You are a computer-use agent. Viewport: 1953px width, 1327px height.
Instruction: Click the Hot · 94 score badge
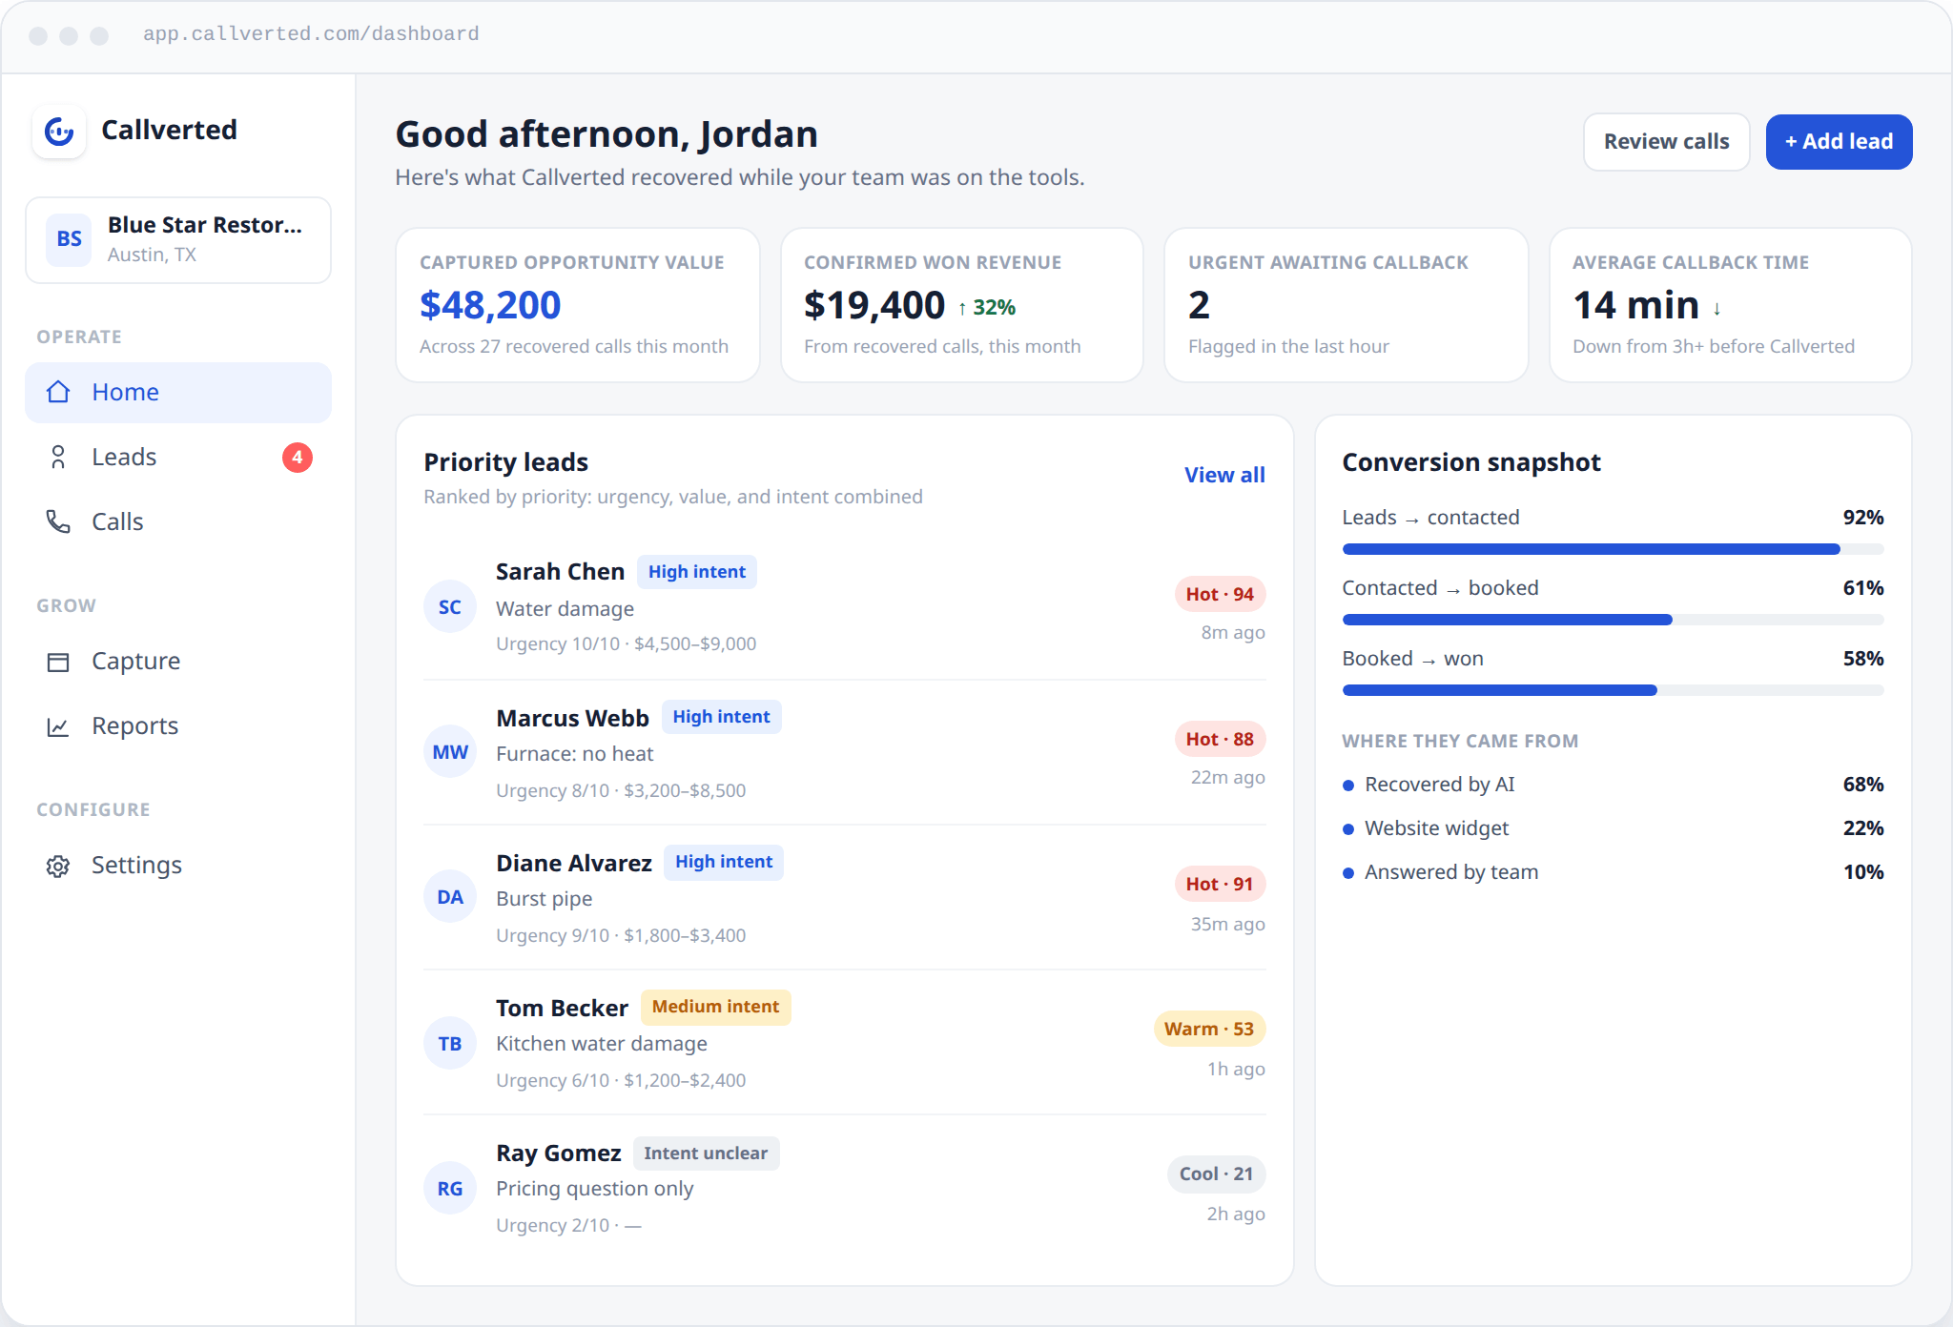[1220, 594]
